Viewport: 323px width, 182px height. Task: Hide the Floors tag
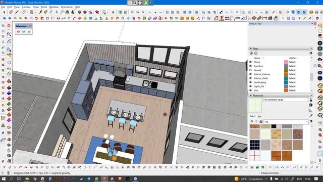tap(250, 62)
